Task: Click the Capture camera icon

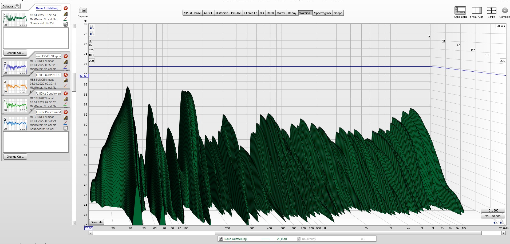Action: point(82,11)
